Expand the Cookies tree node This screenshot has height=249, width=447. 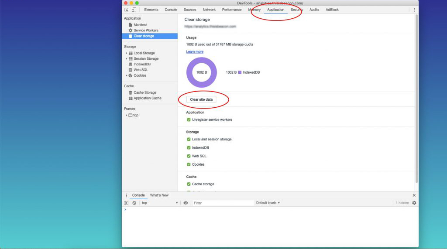click(126, 75)
